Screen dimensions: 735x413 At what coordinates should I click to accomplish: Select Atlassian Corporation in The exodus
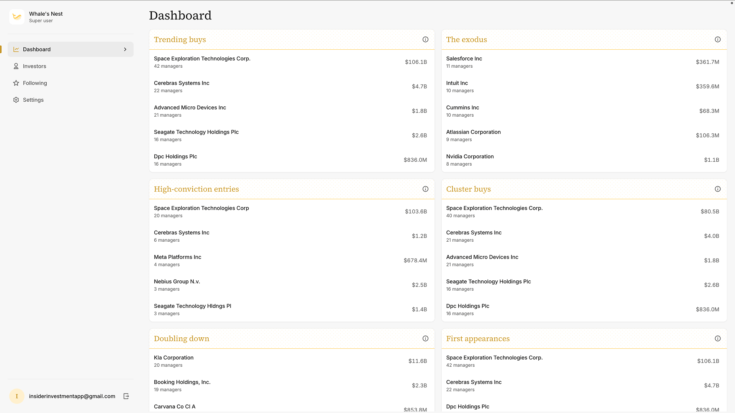point(584,135)
